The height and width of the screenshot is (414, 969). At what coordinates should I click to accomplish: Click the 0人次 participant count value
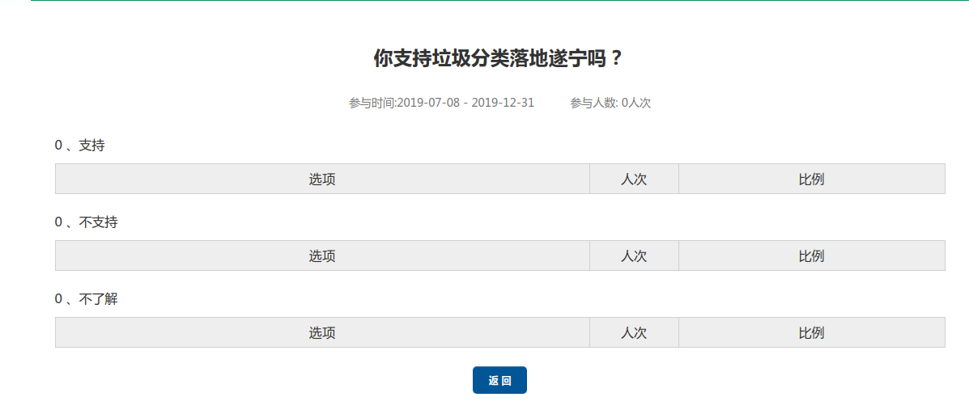[x=636, y=103]
